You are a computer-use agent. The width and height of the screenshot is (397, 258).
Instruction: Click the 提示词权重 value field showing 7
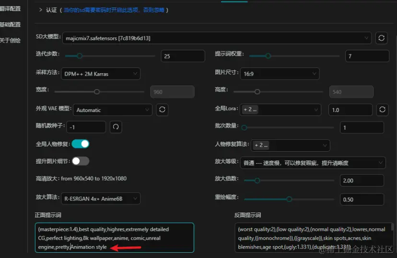pos(367,56)
